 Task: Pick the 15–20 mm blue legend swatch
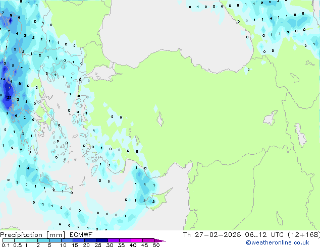pos(78,240)
